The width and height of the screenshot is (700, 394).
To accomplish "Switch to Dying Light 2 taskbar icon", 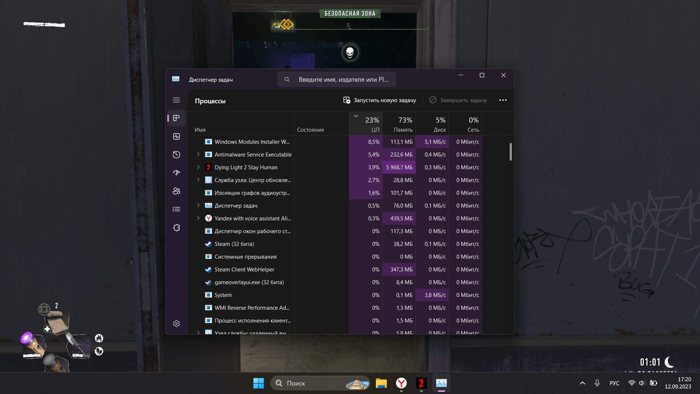I will point(421,383).
